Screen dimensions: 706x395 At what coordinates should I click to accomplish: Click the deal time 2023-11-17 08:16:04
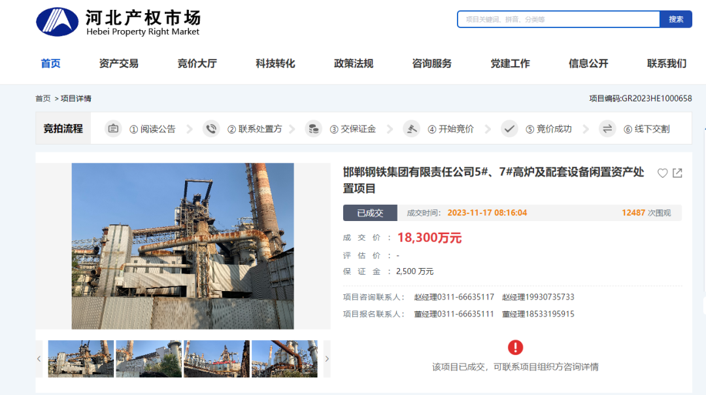pos(487,213)
